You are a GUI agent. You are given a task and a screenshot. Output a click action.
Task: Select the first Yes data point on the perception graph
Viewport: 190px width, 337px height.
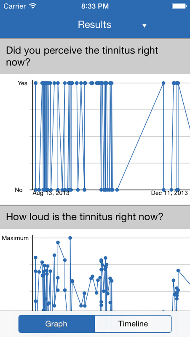36,83
